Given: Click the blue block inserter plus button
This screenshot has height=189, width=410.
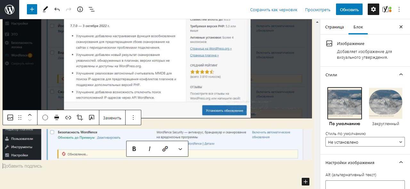Looking at the screenshot, I should [32, 10].
